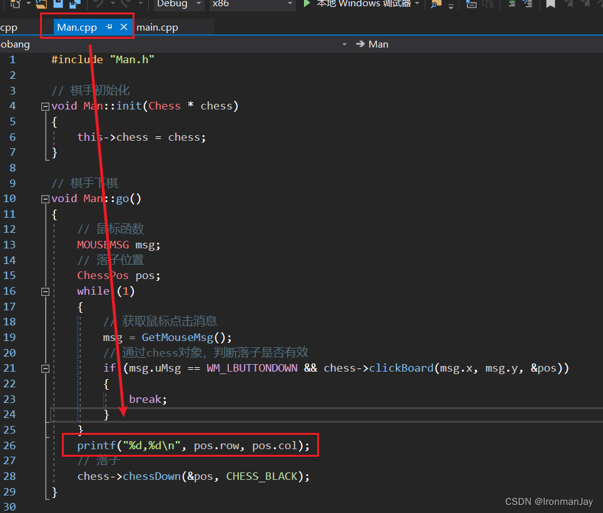Screen dimensions: 603x513
Task: Click the clickBoard method call
Action: (401, 368)
